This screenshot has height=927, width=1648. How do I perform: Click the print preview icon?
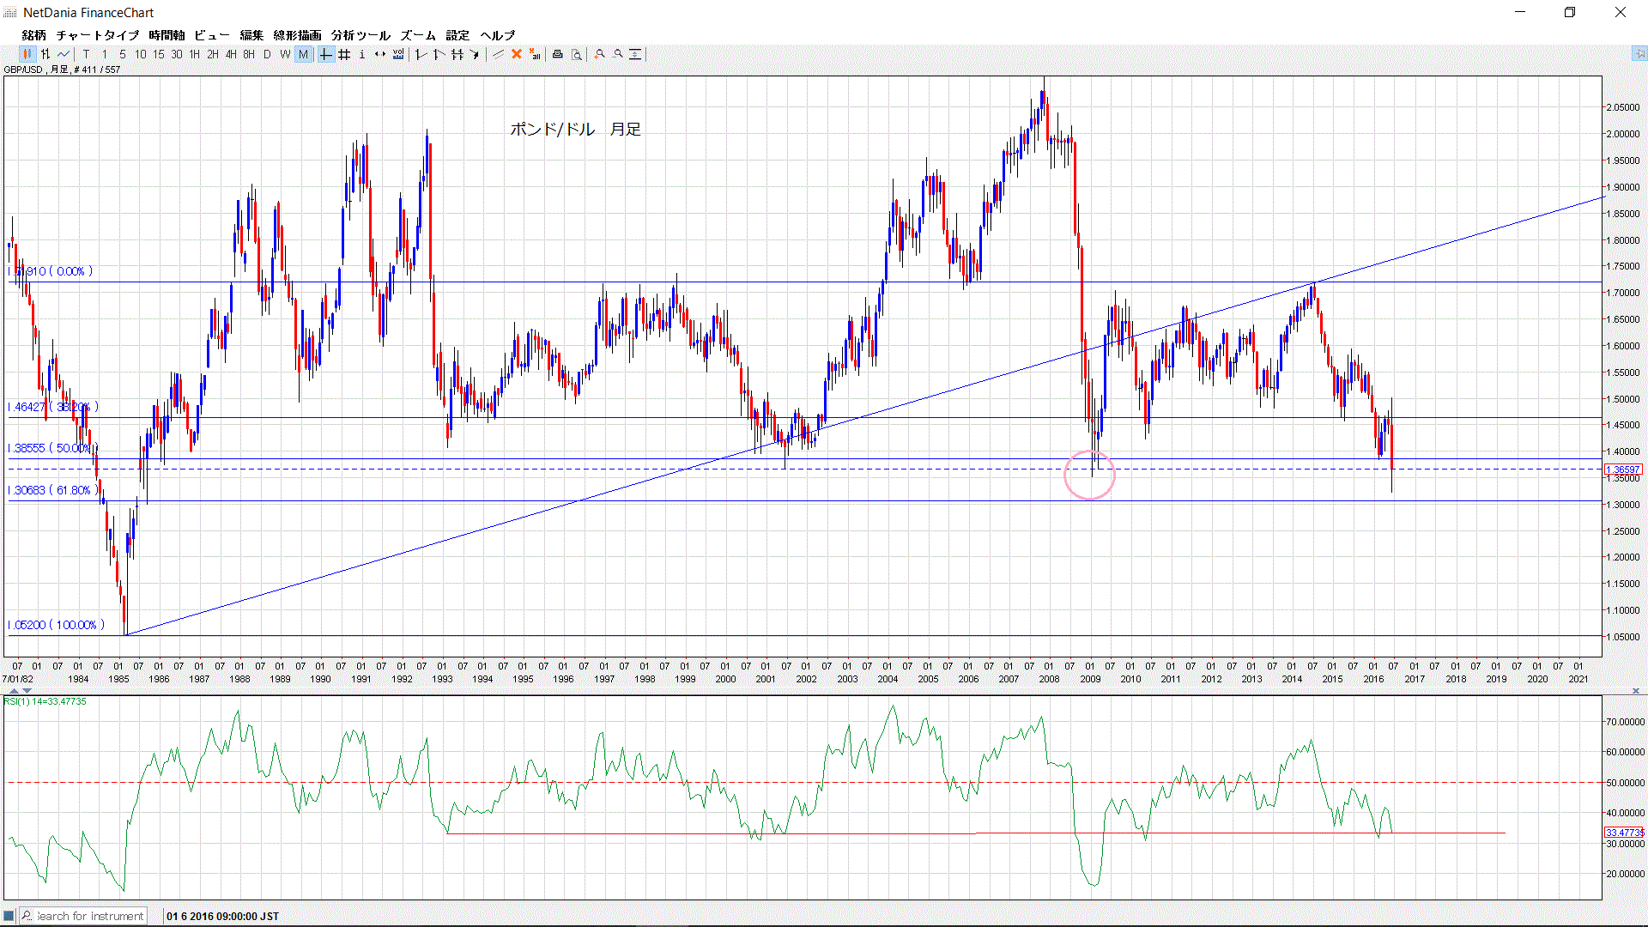tap(577, 54)
